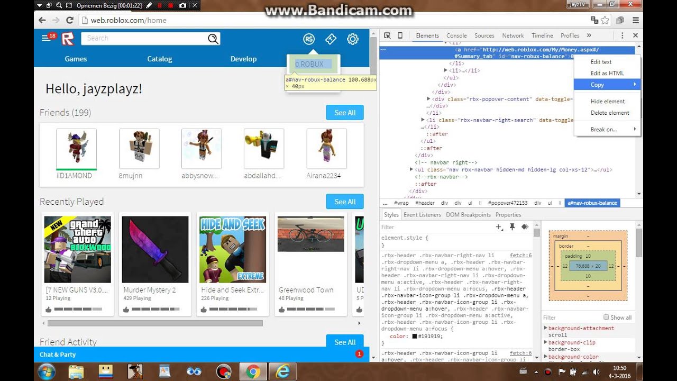This screenshot has height=381, width=677.
Task: Switch to the Sources tab
Action: click(484, 35)
